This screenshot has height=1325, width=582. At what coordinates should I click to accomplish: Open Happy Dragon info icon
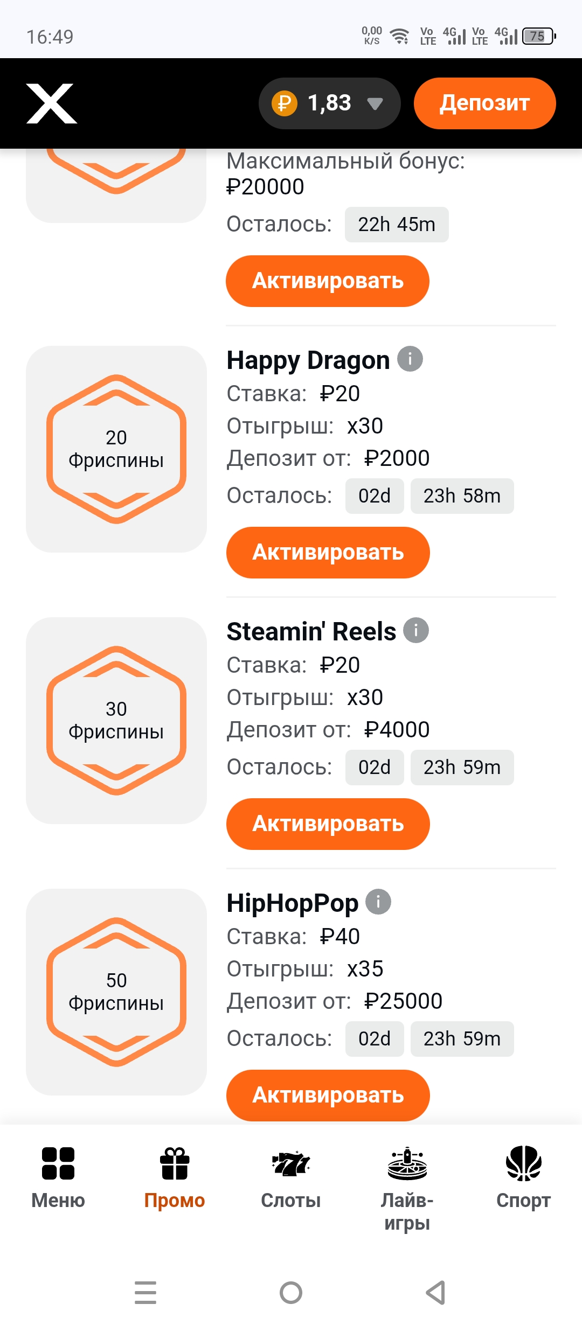coord(410,359)
